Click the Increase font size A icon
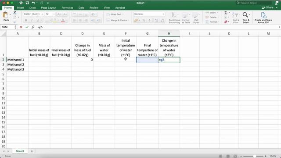 click(x=59, y=14)
